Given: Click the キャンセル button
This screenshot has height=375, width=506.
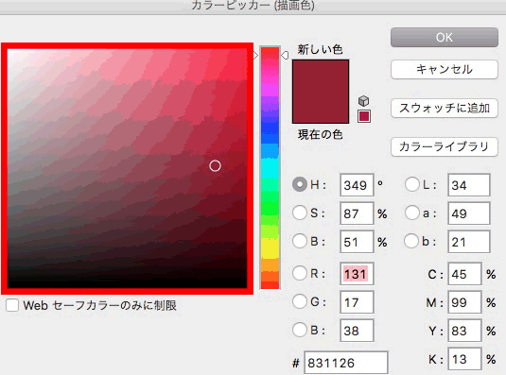Looking at the screenshot, I should pos(445,69).
